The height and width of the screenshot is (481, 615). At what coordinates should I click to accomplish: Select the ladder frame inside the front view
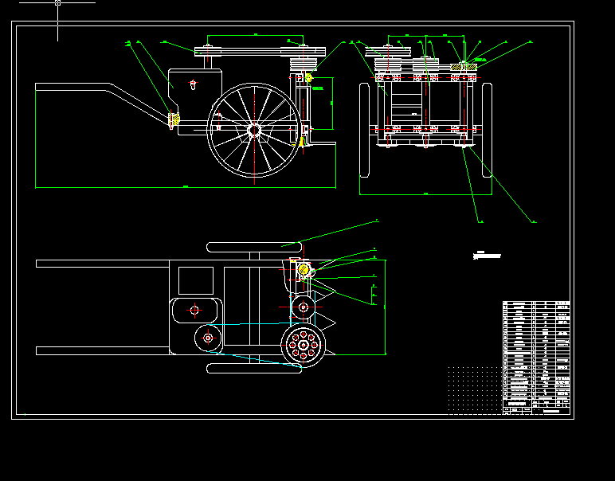tap(406, 106)
